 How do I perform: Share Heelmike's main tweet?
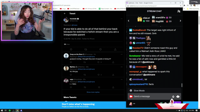click(115, 49)
